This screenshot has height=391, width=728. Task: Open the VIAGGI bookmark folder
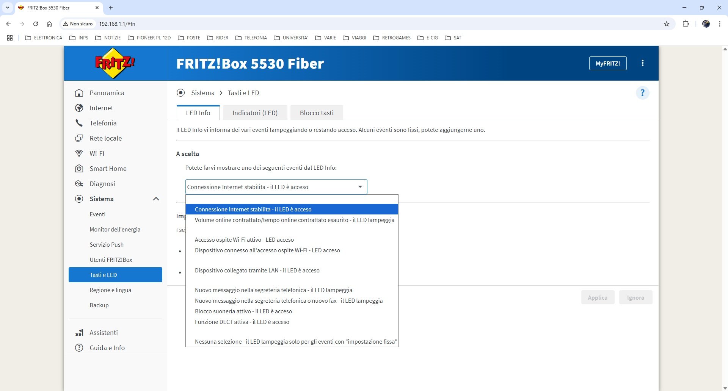[355, 38]
